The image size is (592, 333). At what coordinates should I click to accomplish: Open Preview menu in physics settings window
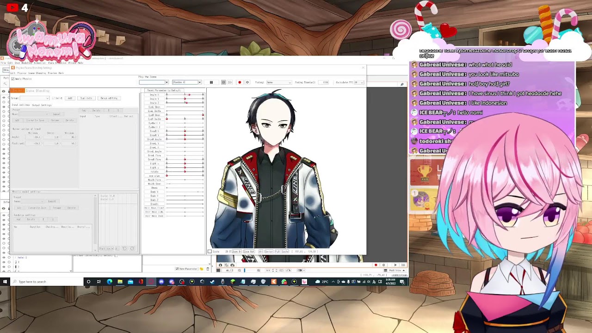[53, 73]
